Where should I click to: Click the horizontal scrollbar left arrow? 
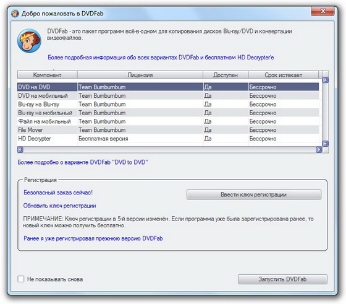pyautogui.click(x=20, y=150)
